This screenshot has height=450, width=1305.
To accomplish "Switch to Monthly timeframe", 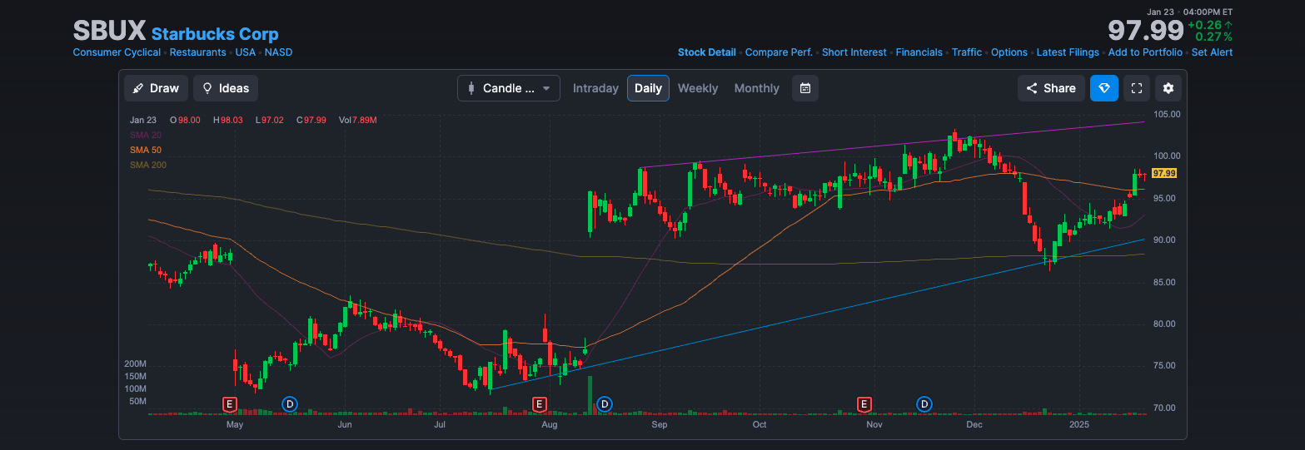I will [757, 88].
